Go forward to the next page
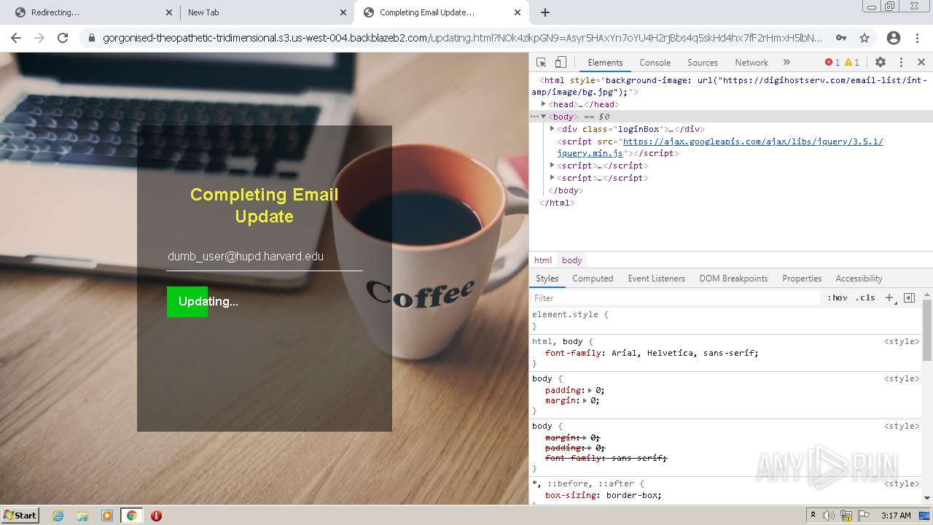The width and height of the screenshot is (933, 525). coord(39,38)
